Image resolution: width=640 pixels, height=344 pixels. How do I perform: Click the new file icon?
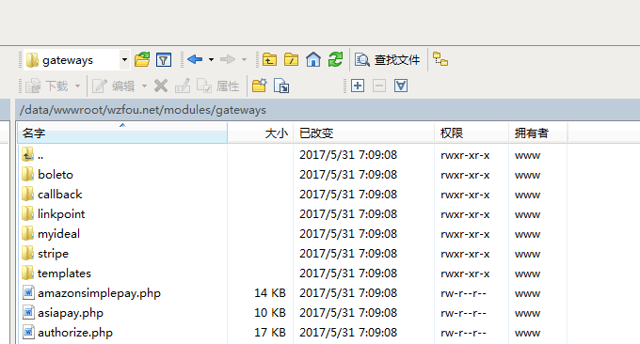pyautogui.click(x=281, y=86)
